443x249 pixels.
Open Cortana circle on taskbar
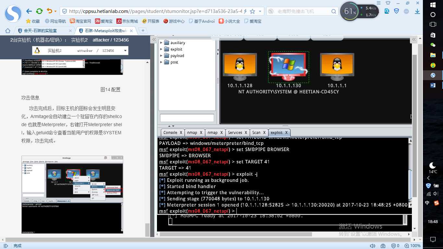[x=433, y=15]
